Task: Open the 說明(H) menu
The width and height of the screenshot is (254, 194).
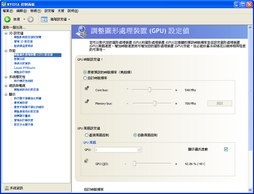Action: (x=73, y=11)
